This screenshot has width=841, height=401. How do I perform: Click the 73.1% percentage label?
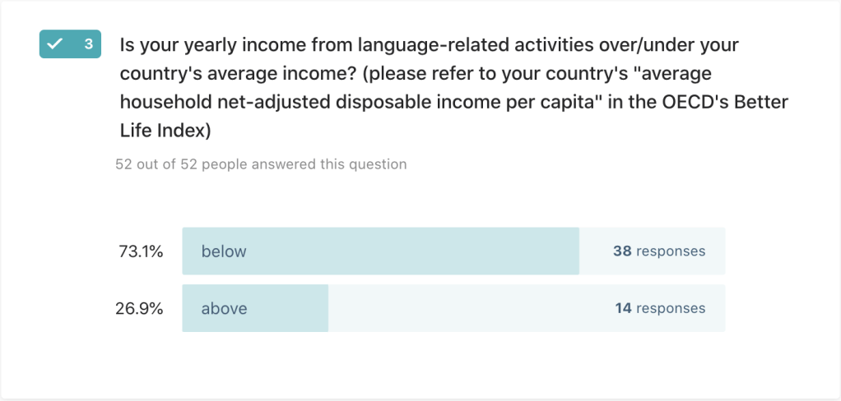141,251
